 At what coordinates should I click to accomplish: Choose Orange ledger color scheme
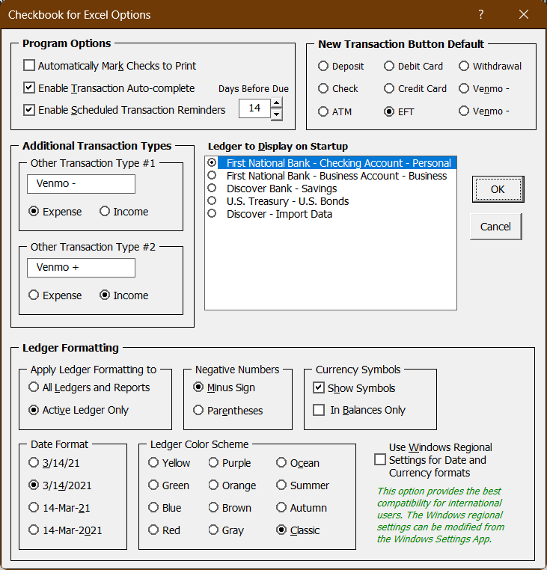[x=213, y=485]
